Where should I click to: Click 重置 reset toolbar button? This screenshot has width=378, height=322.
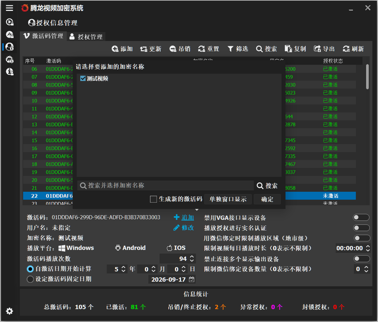(208, 49)
